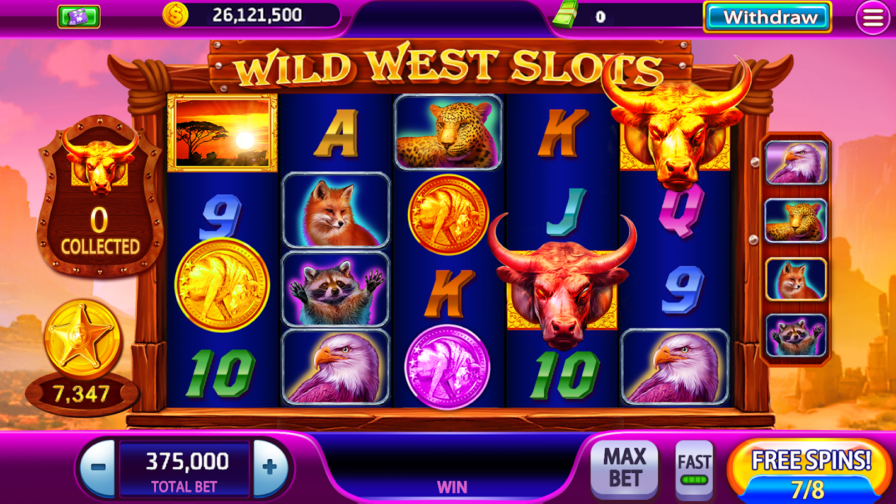Tap the green cash stack icon

pyautogui.click(x=565, y=15)
